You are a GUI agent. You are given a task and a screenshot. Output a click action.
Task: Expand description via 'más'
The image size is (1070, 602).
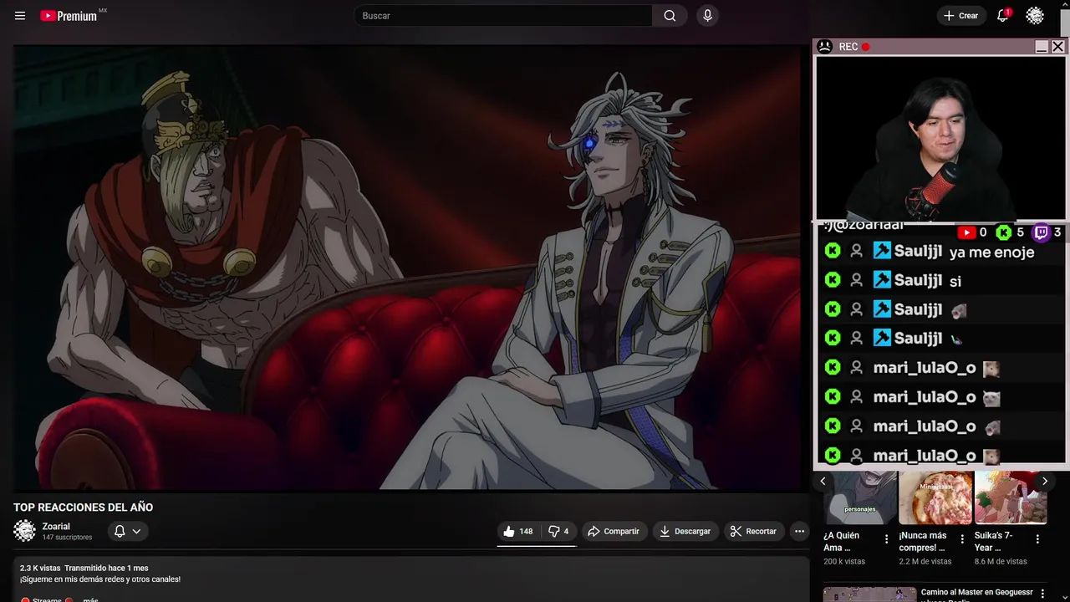[x=90, y=599]
